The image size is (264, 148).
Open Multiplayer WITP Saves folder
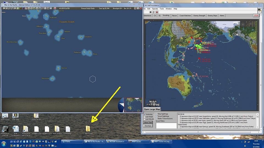[26, 131]
